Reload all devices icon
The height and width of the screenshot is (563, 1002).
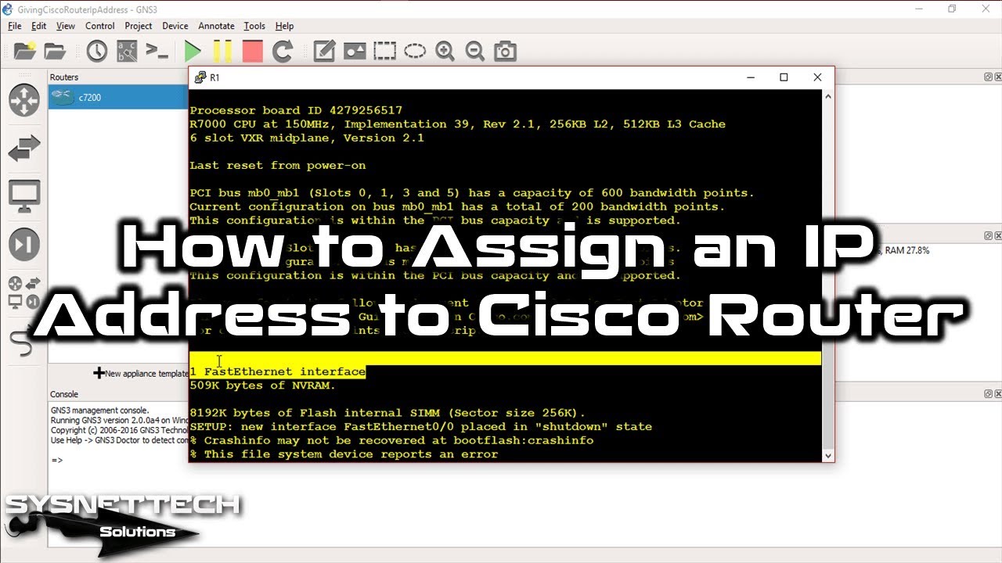282,52
